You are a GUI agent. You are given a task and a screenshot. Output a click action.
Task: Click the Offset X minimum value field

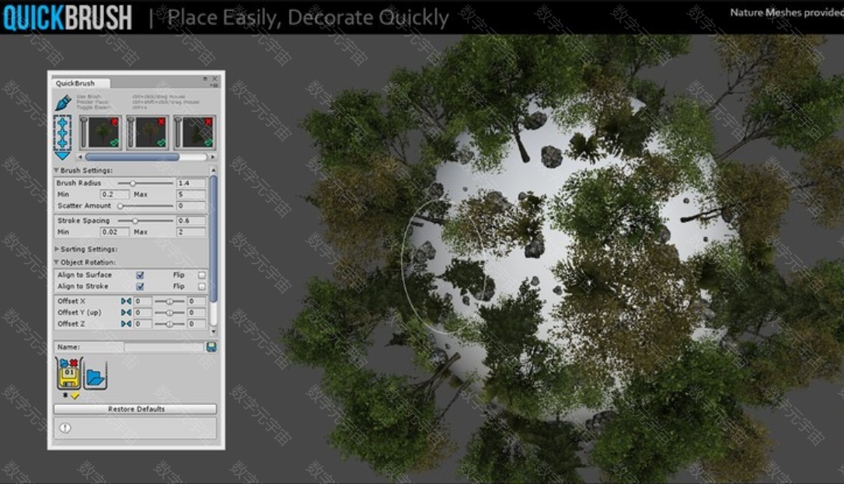142,301
